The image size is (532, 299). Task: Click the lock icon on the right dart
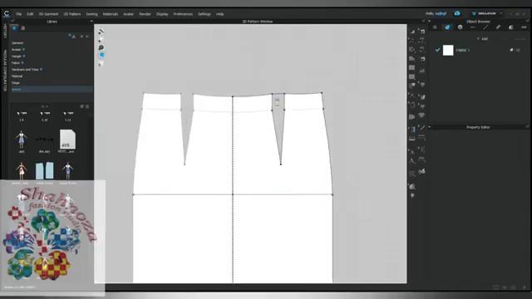pyautogui.click(x=277, y=102)
